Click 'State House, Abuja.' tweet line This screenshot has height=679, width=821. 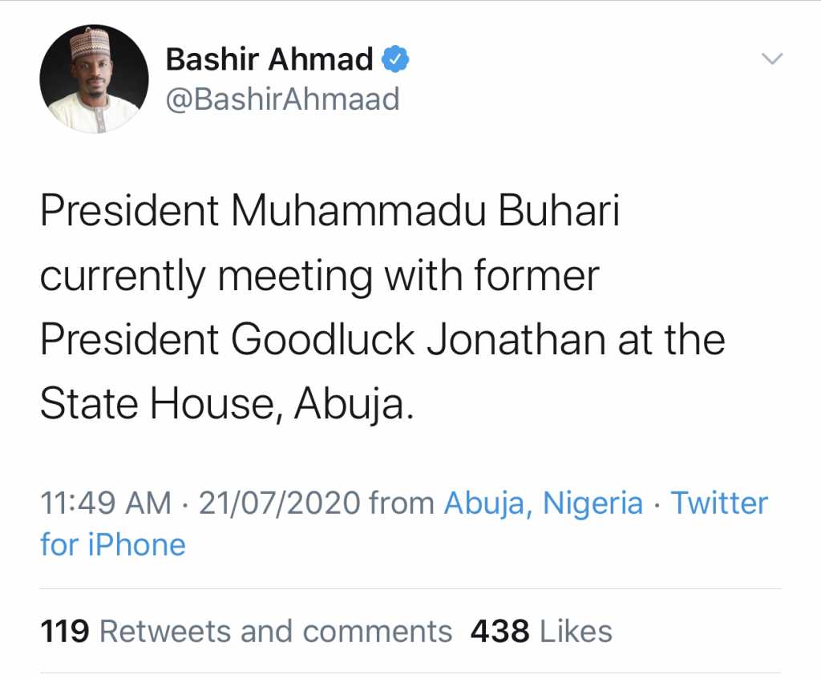[227, 403]
